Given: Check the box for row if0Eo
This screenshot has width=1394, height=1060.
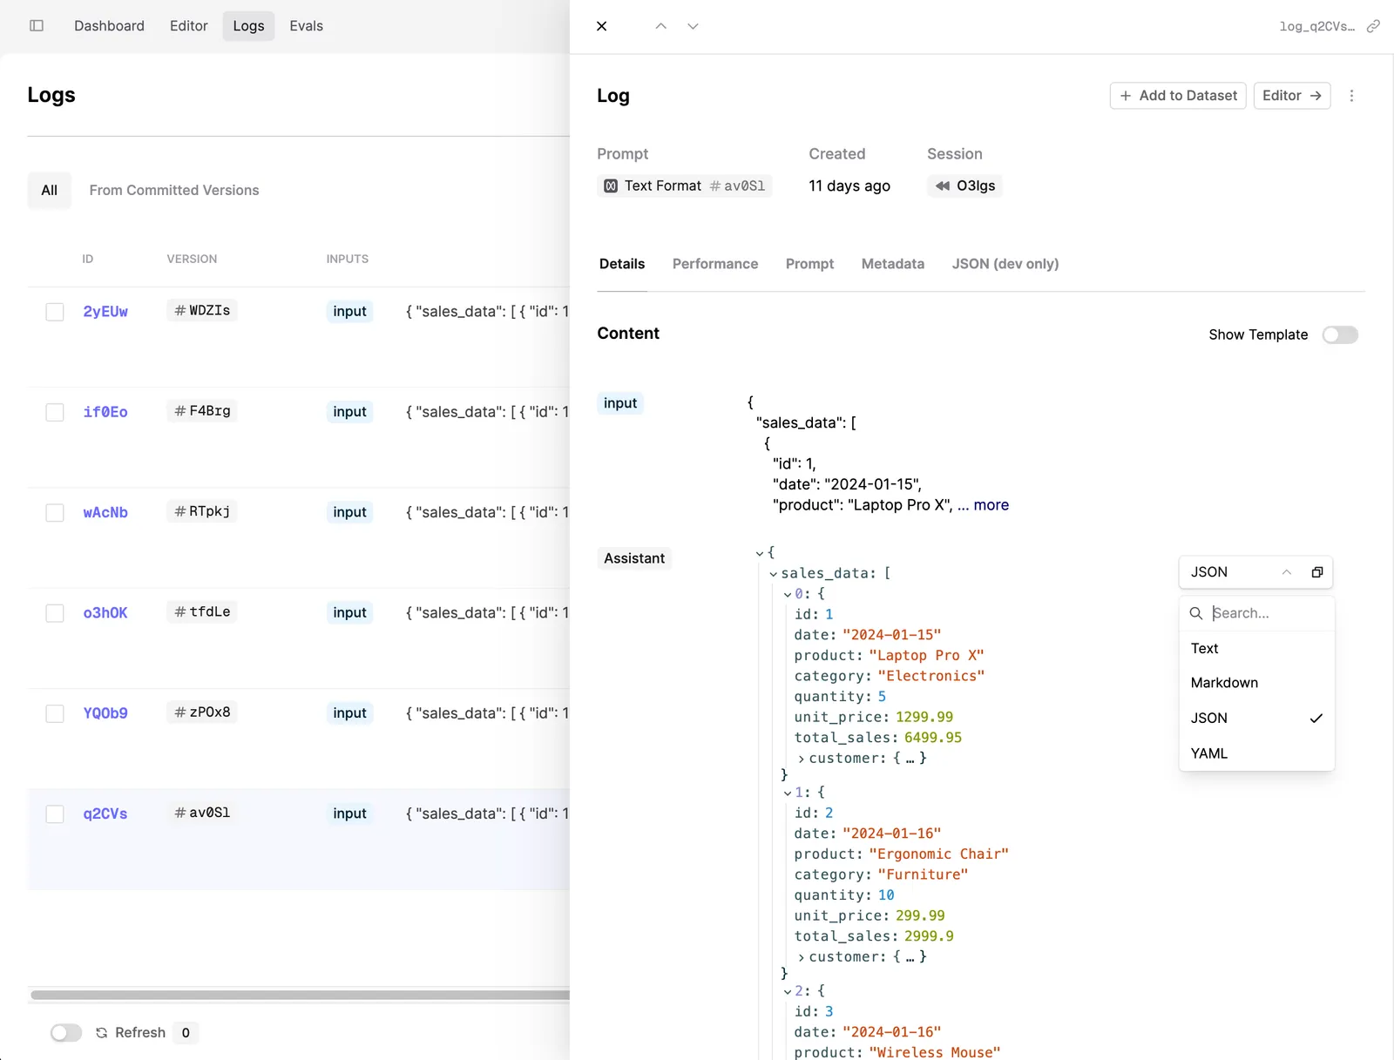Looking at the screenshot, I should (x=55, y=412).
